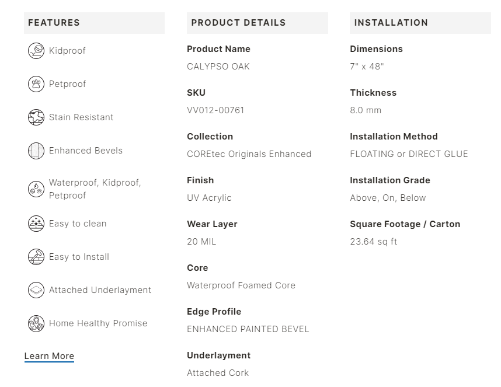Select the PRODUCT DETAILS section header
This screenshot has height=387, width=501.
coord(238,23)
